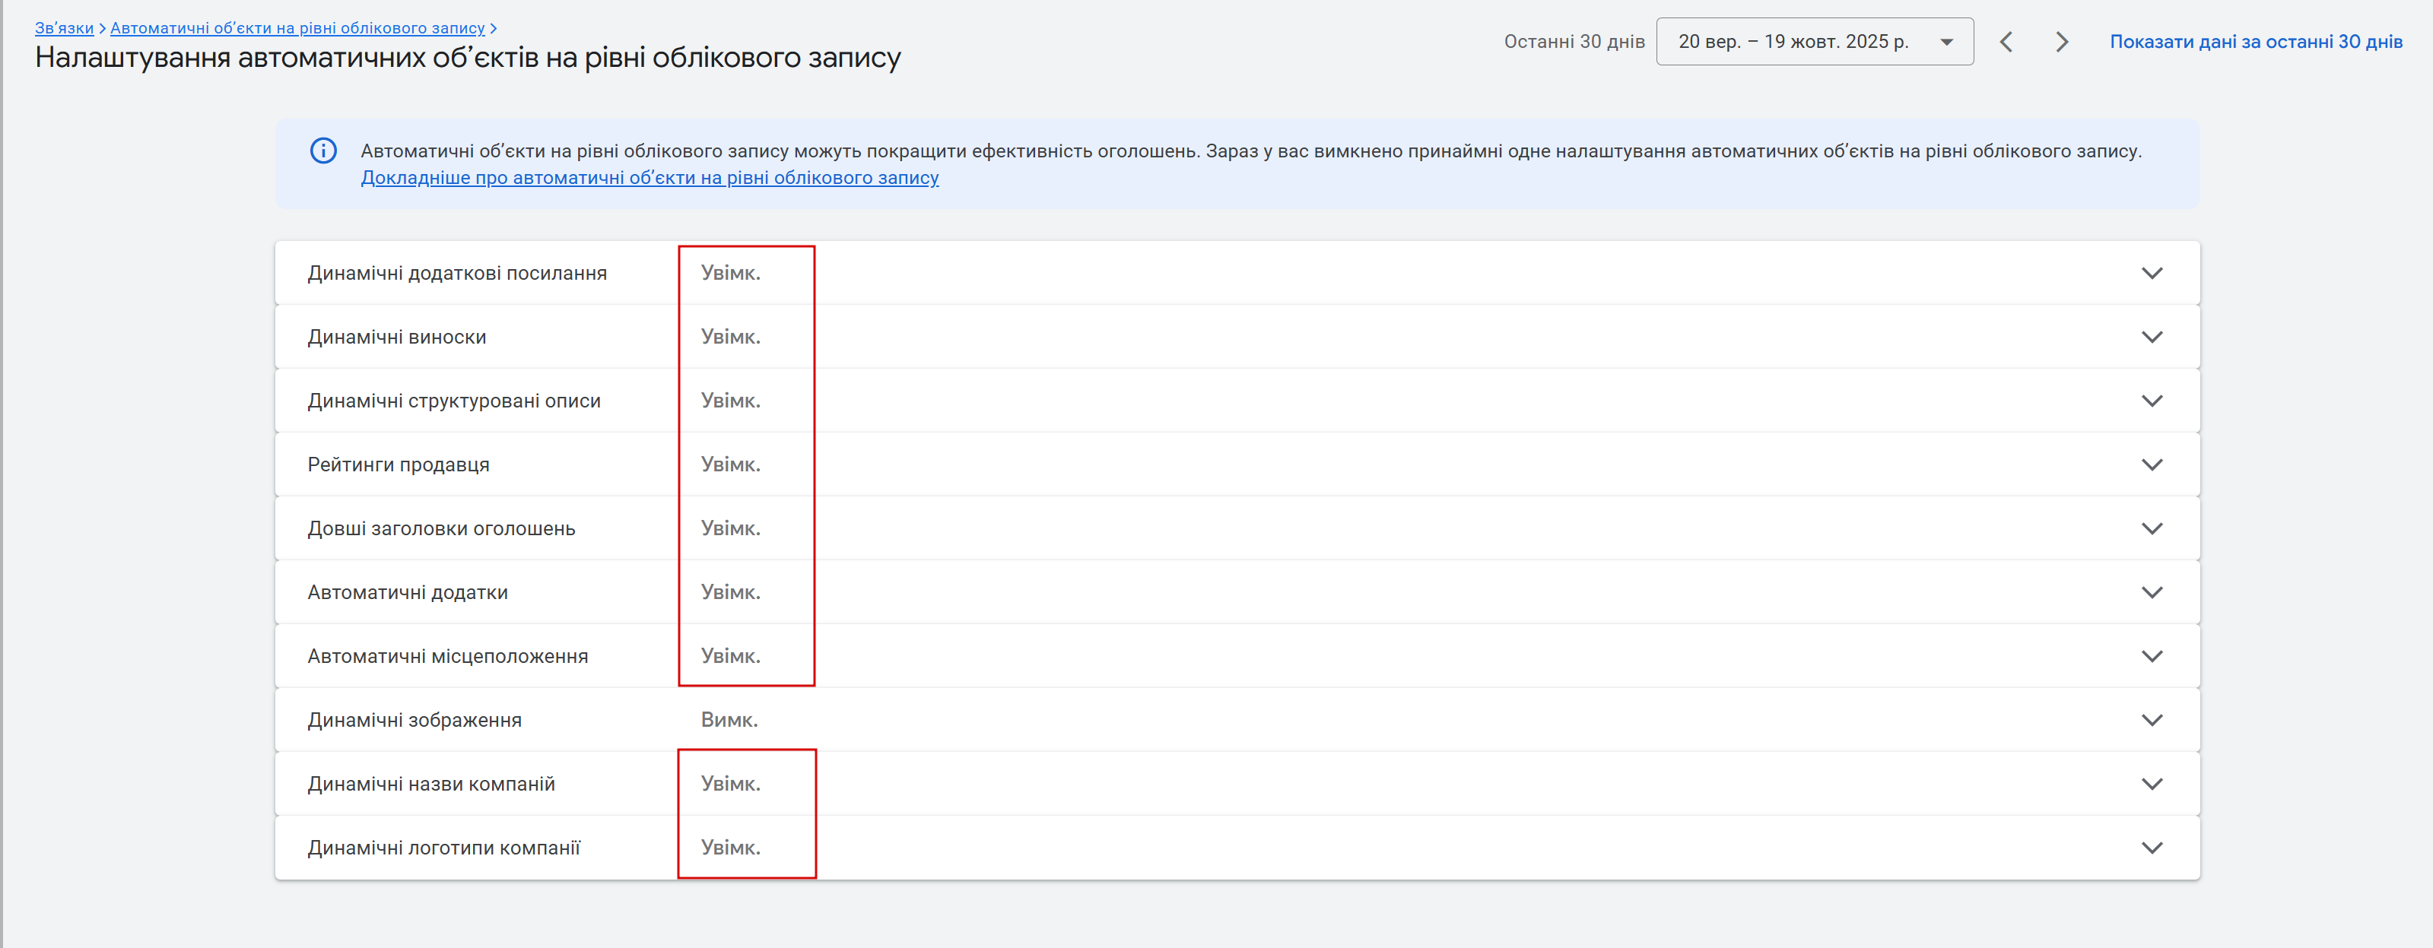Expand 'Динамічні зображення' chevron

(2151, 721)
